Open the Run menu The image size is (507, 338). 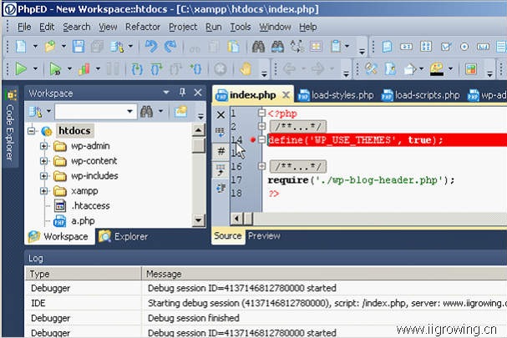click(x=213, y=27)
